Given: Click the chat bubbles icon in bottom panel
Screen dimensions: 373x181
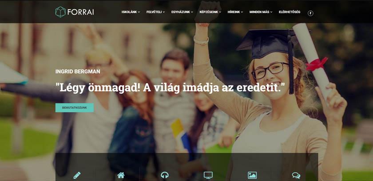Looking at the screenshot, I should (x=296, y=176).
